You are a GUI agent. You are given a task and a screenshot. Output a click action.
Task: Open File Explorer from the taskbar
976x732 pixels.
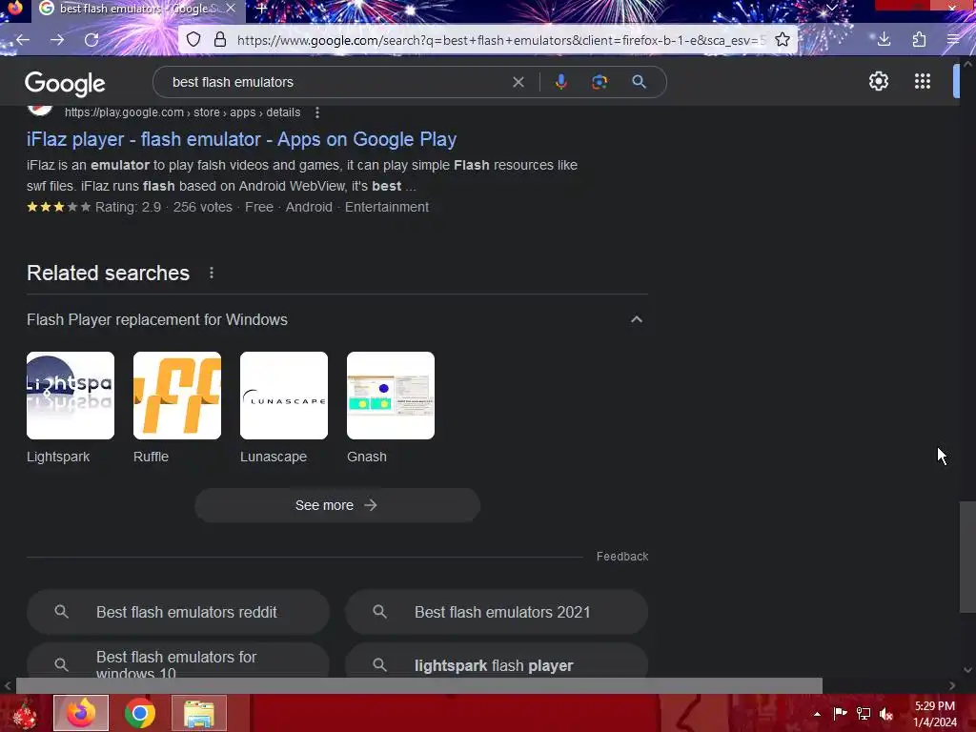(x=199, y=713)
